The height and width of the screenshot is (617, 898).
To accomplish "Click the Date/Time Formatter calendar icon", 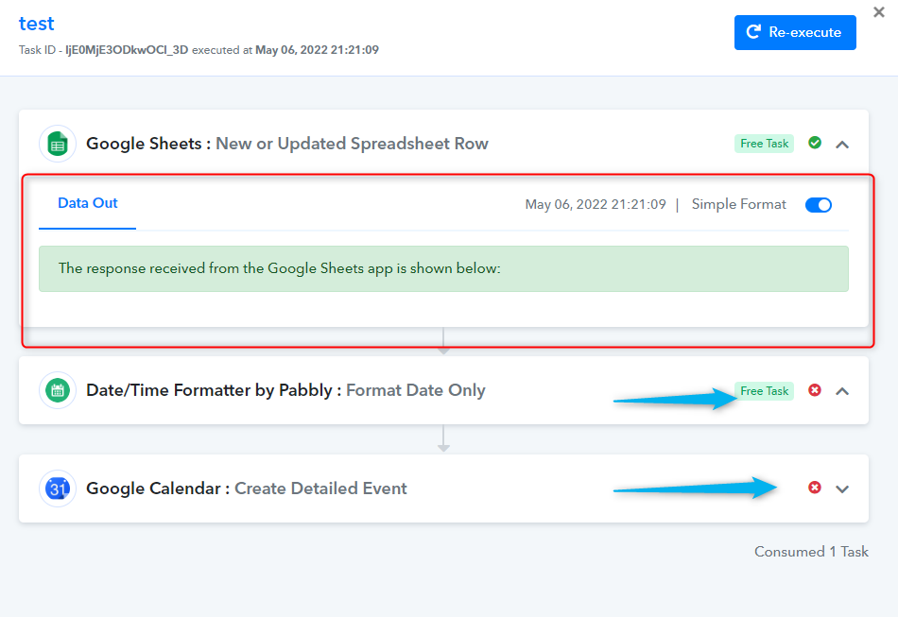I will pyautogui.click(x=58, y=391).
